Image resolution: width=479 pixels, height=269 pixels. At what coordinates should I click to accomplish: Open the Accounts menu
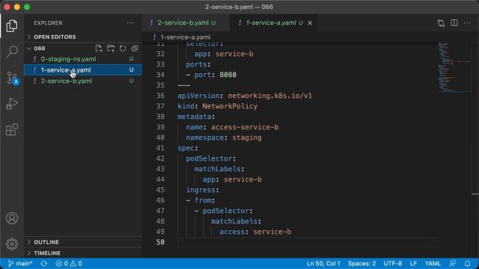[12, 218]
